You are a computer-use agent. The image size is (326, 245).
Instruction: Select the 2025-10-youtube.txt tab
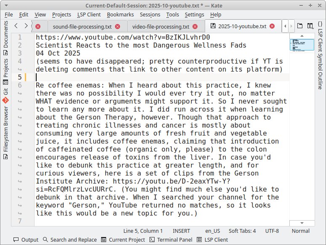point(242,26)
